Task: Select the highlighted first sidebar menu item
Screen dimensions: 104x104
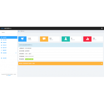Action: click(x=9, y=37)
